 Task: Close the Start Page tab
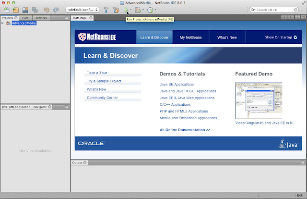[x=91, y=18]
